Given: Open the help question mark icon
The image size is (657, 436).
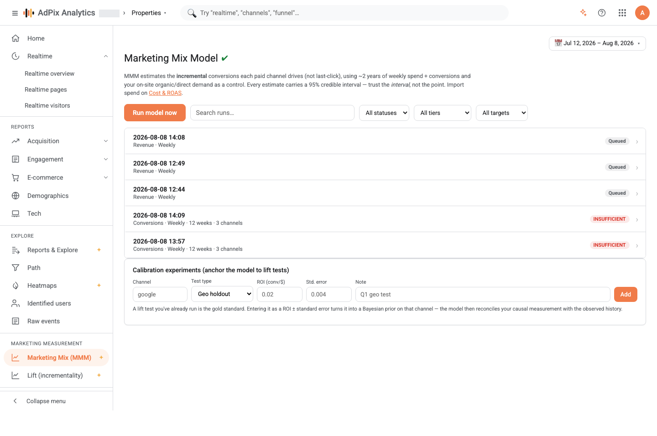Looking at the screenshot, I should coord(602,13).
